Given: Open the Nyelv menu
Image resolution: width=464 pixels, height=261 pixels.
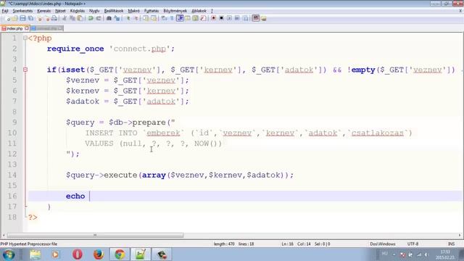Looking at the screenshot, I should point(94,11).
